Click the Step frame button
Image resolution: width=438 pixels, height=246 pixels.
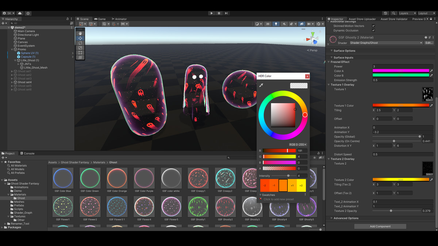[226, 13]
